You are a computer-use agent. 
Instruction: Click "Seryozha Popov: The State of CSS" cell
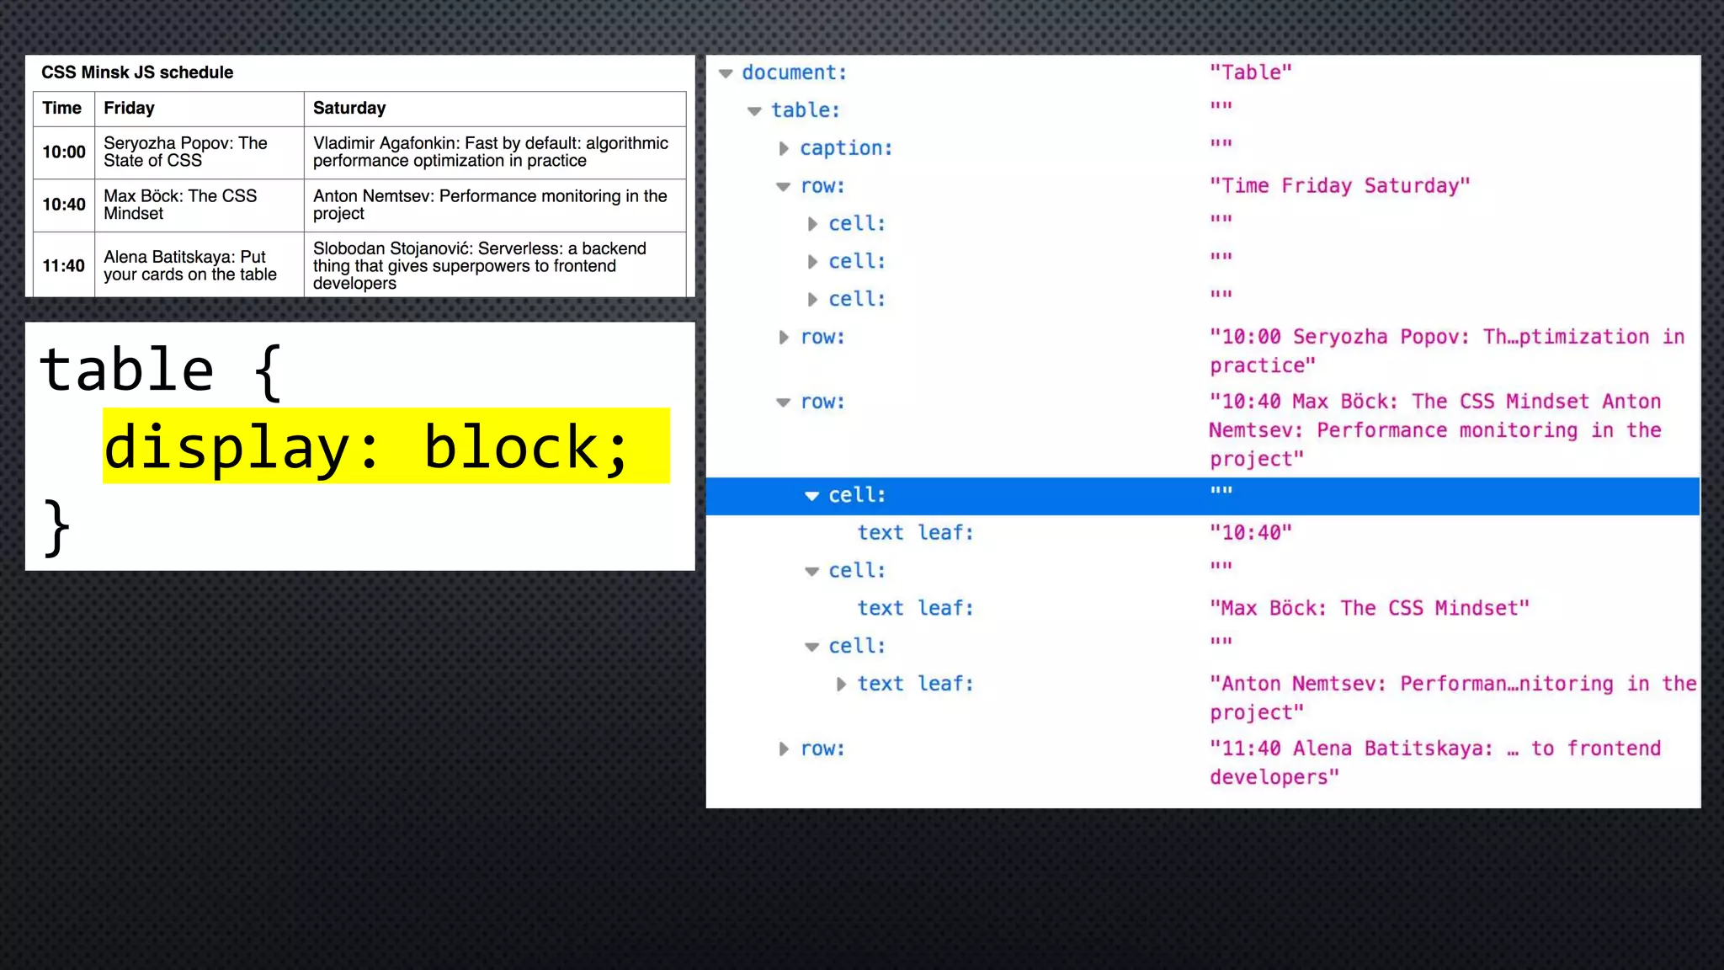(200, 152)
